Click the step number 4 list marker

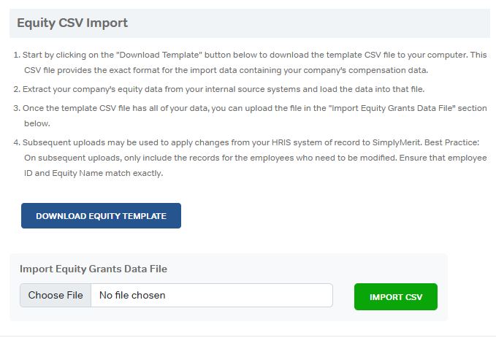[16, 142]
